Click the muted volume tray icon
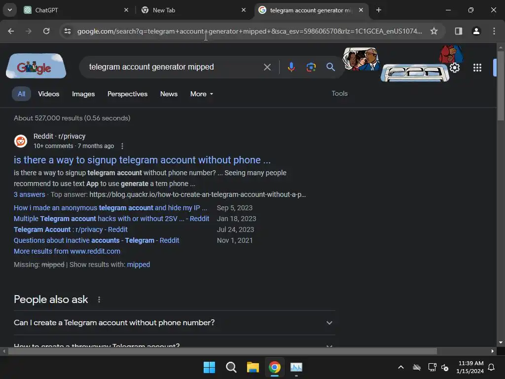Screen dimensions: 505x379 click(x=445, y=367)
